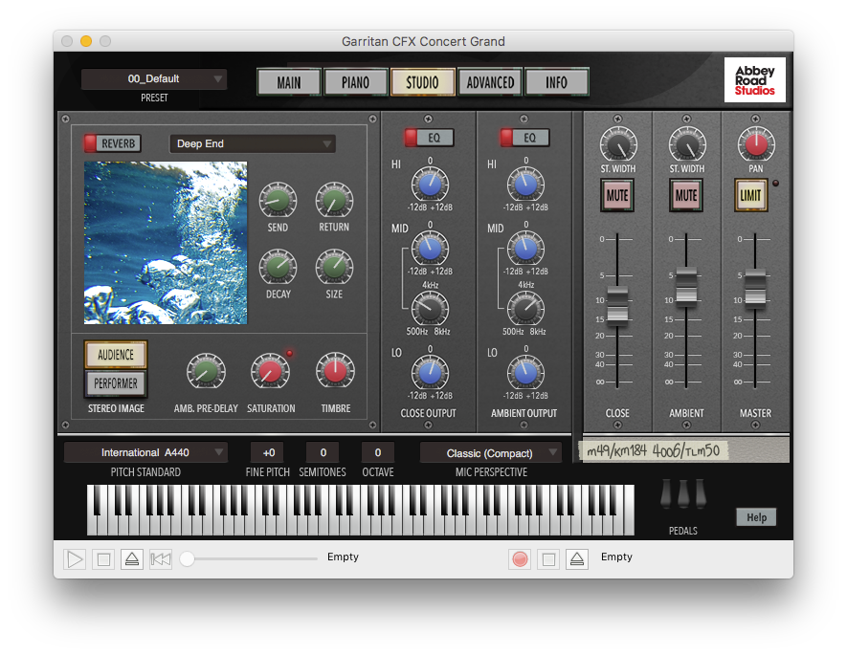The image size is (847, 655).
Task: Click the red Saturation knob
Action: tap(270, 371)
